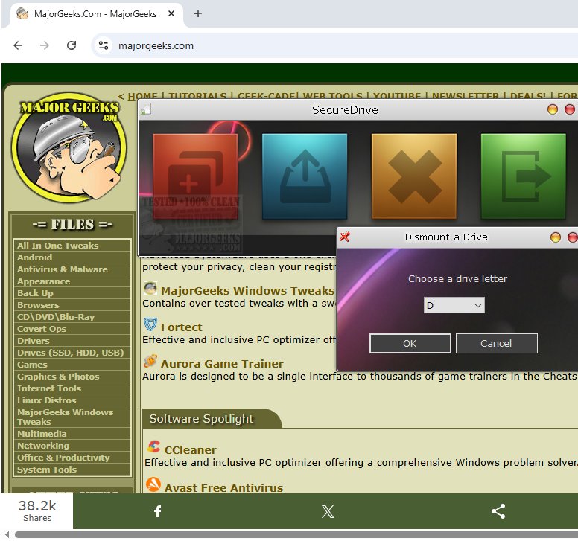This screenshot has width=578, height=541.
Task: Open the Networking category
Action: [x=43, y=446]
